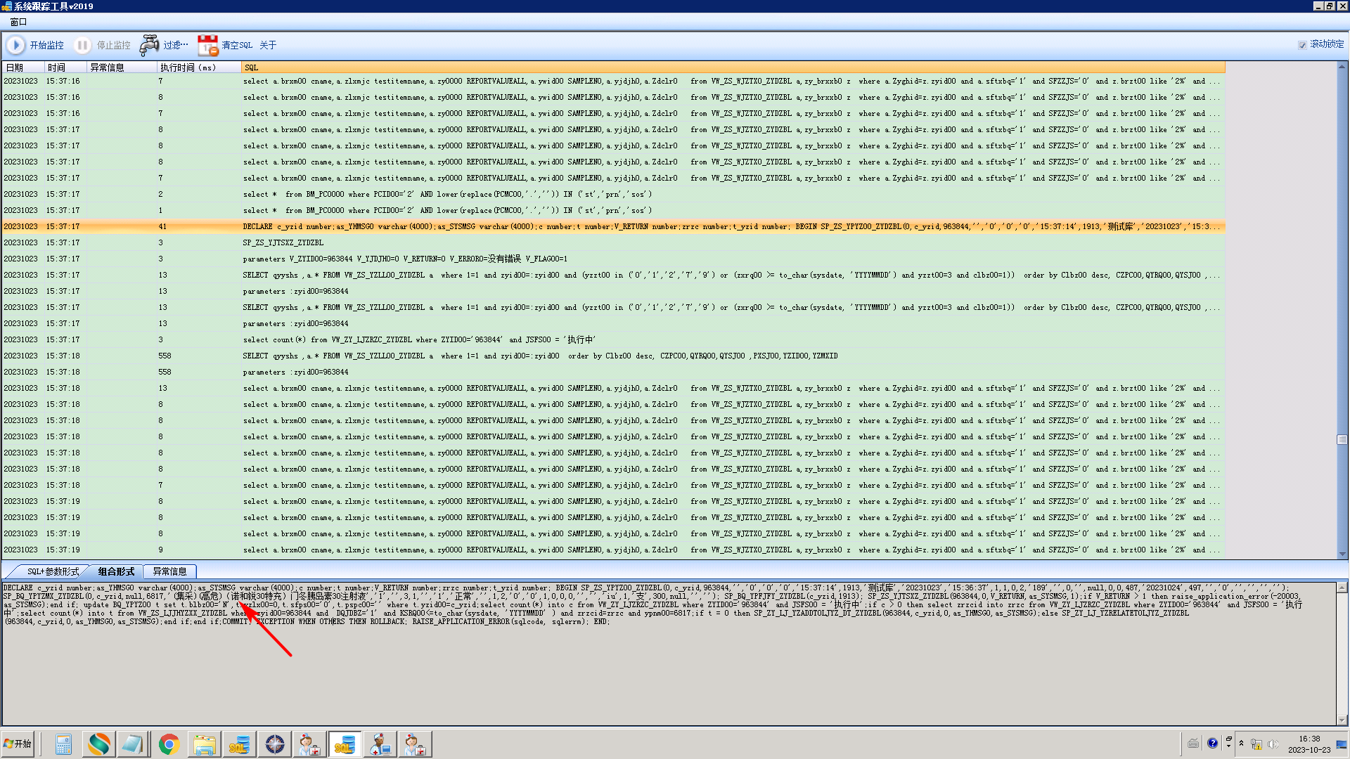This screenshot has height=759, width=1350.
Task: Expand hidden system tray icons arrow
Action: [1241, 743]
